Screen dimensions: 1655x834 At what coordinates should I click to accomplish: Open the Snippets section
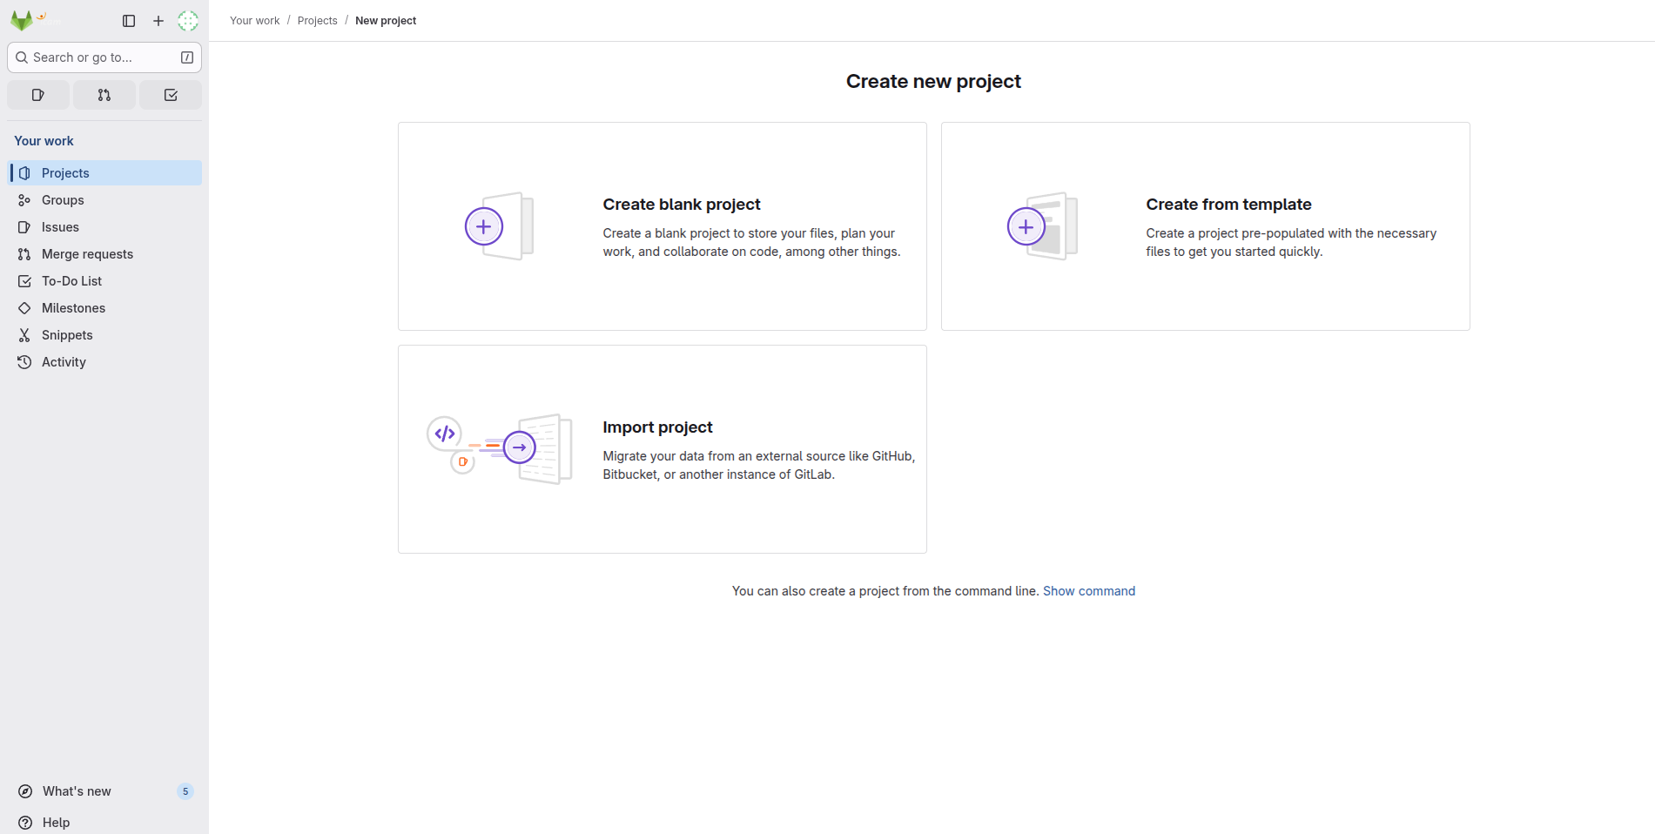[66, 334]
